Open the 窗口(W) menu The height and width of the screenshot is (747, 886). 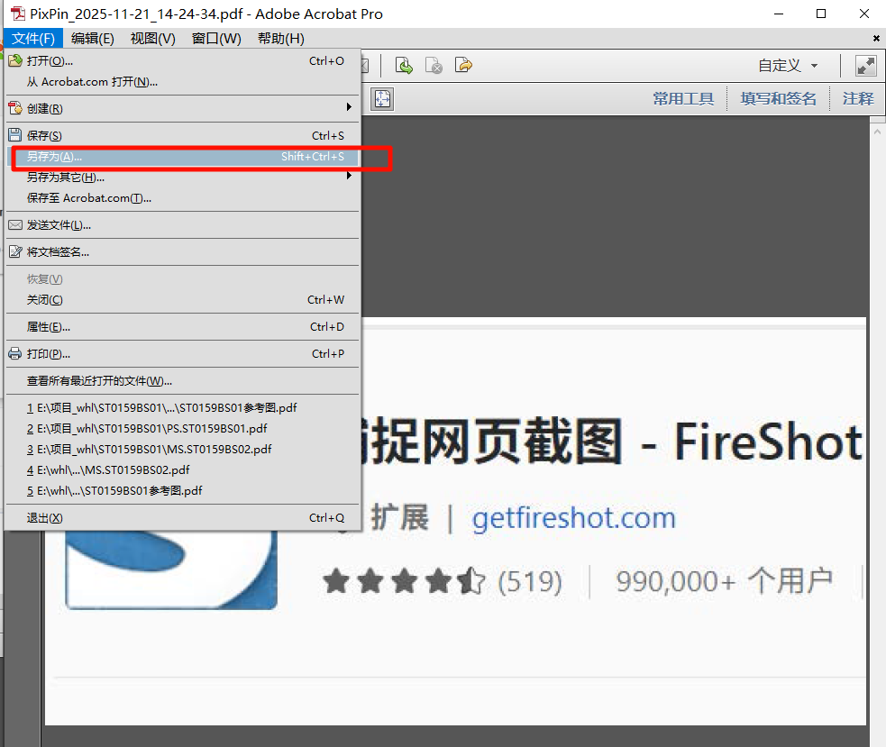pos(216,39)
